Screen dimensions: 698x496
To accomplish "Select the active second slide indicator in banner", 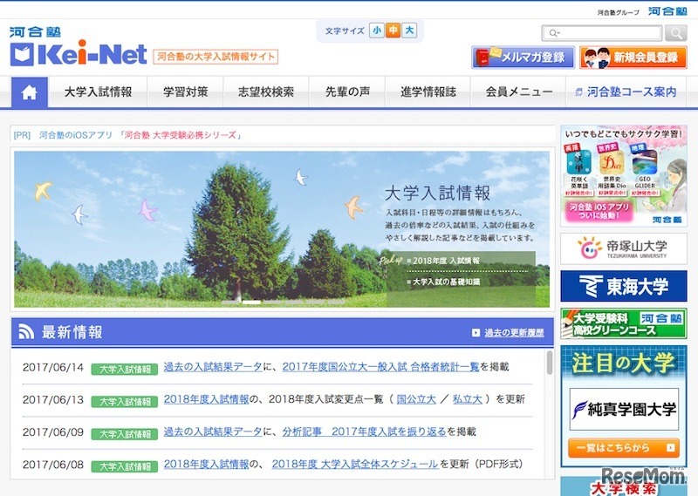I will (251, 302).
